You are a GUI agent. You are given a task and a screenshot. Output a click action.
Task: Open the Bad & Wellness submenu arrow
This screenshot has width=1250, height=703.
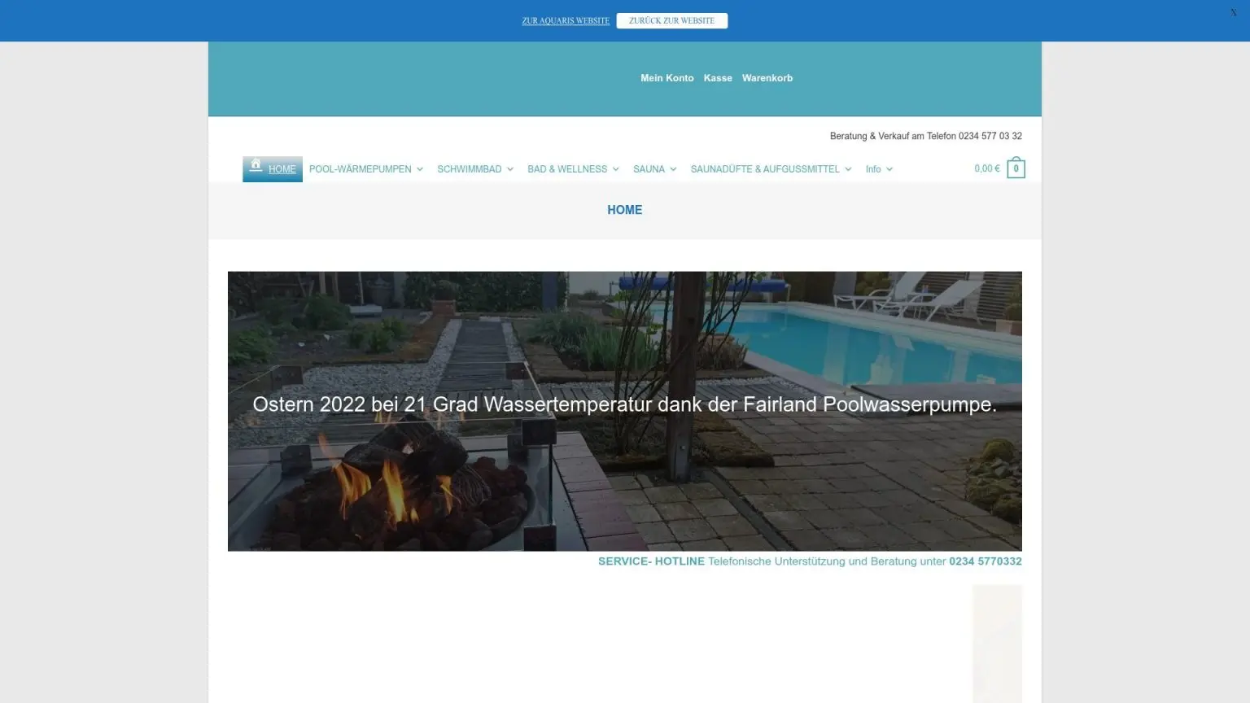pyautogui.click(x=616, y=169)
